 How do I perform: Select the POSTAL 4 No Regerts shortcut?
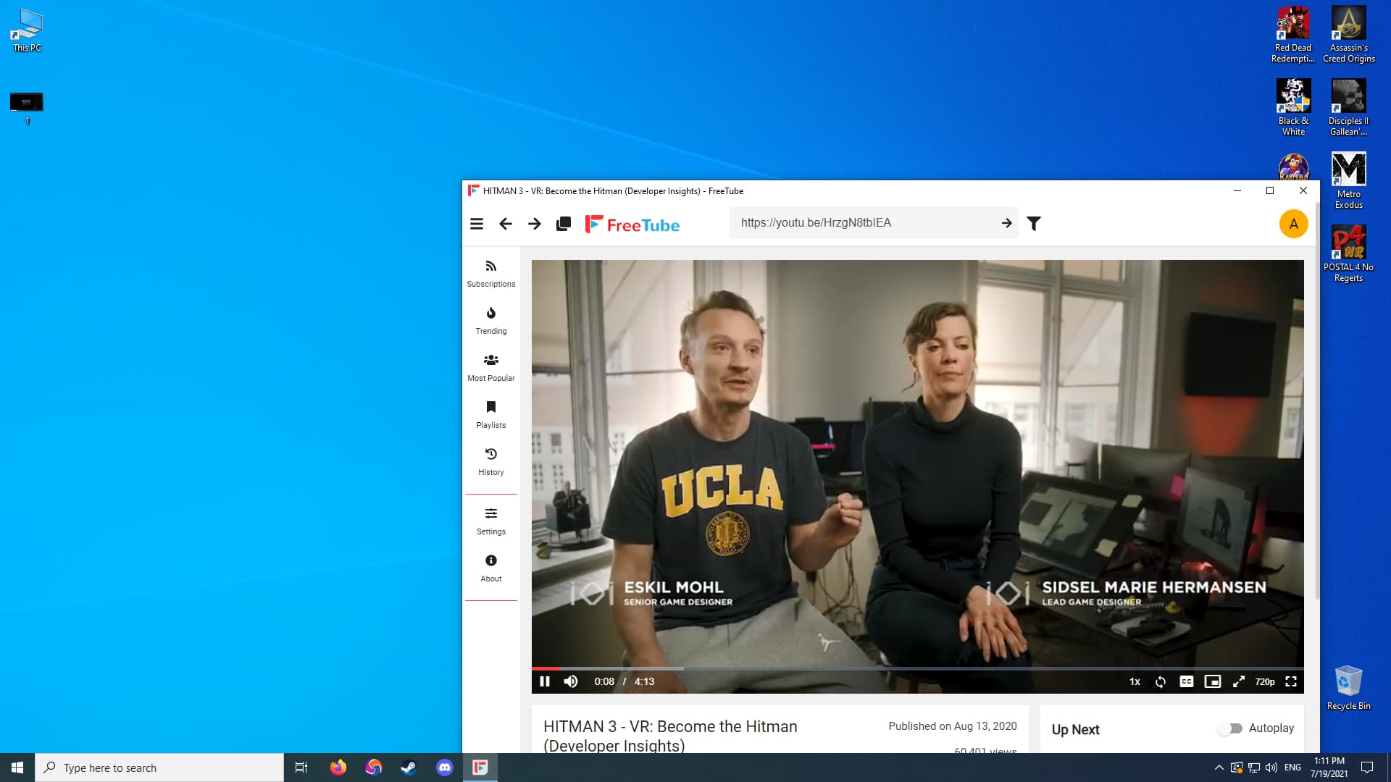pyautogui.click(x=1348, y=253)
